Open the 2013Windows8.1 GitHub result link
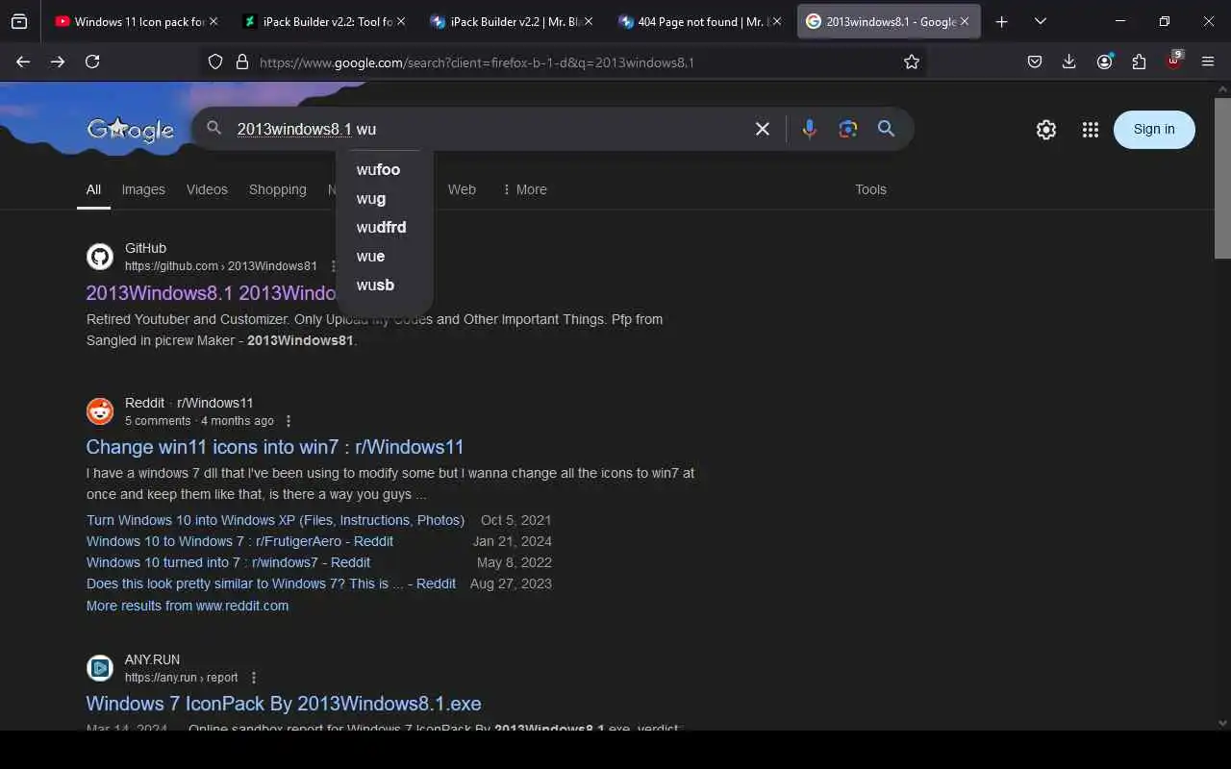1231x769 pixels. tap(211, 292)
